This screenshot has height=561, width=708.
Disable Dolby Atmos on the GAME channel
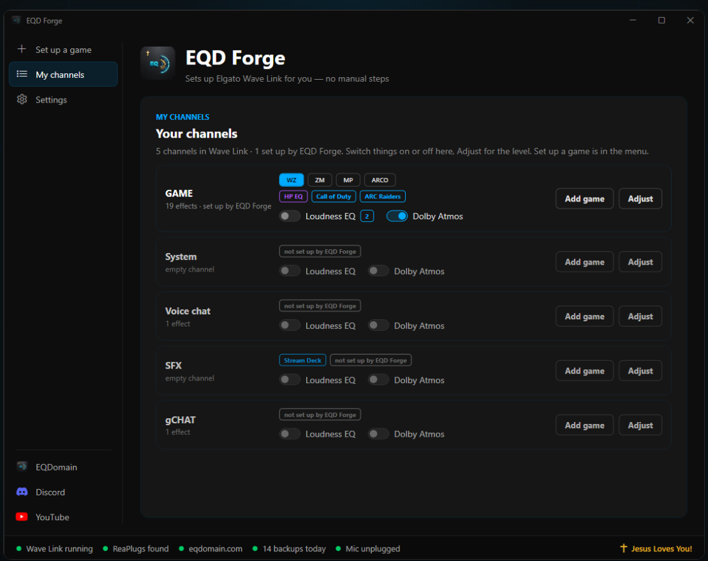coord(397,216)
